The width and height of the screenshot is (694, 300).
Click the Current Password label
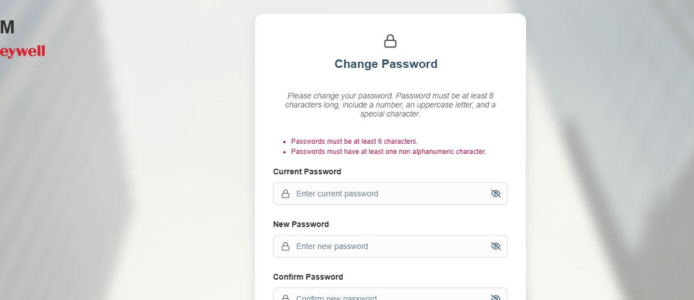coord(307,172)
